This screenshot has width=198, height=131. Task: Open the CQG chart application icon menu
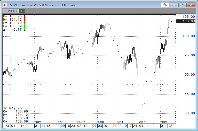[4, 5]
